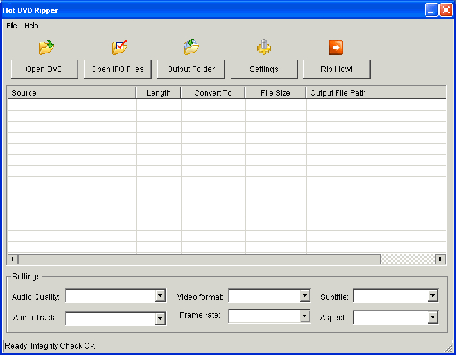Click the File Size column header
This screenshot has height=355, width=456.
click(x=276, y=92)
